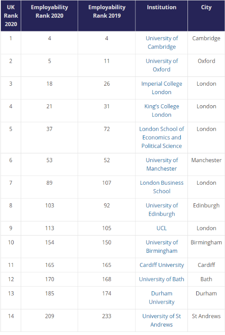Open the University of St Andrews link
The width and height of the screenshot is (225, 335).
tap(161, 320)
